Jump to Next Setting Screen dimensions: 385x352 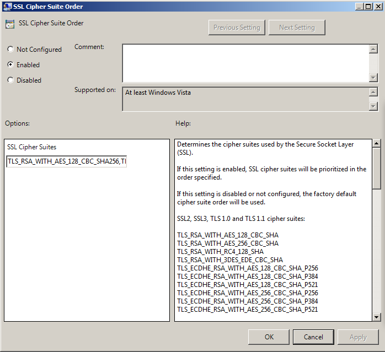tap(297, 28)
